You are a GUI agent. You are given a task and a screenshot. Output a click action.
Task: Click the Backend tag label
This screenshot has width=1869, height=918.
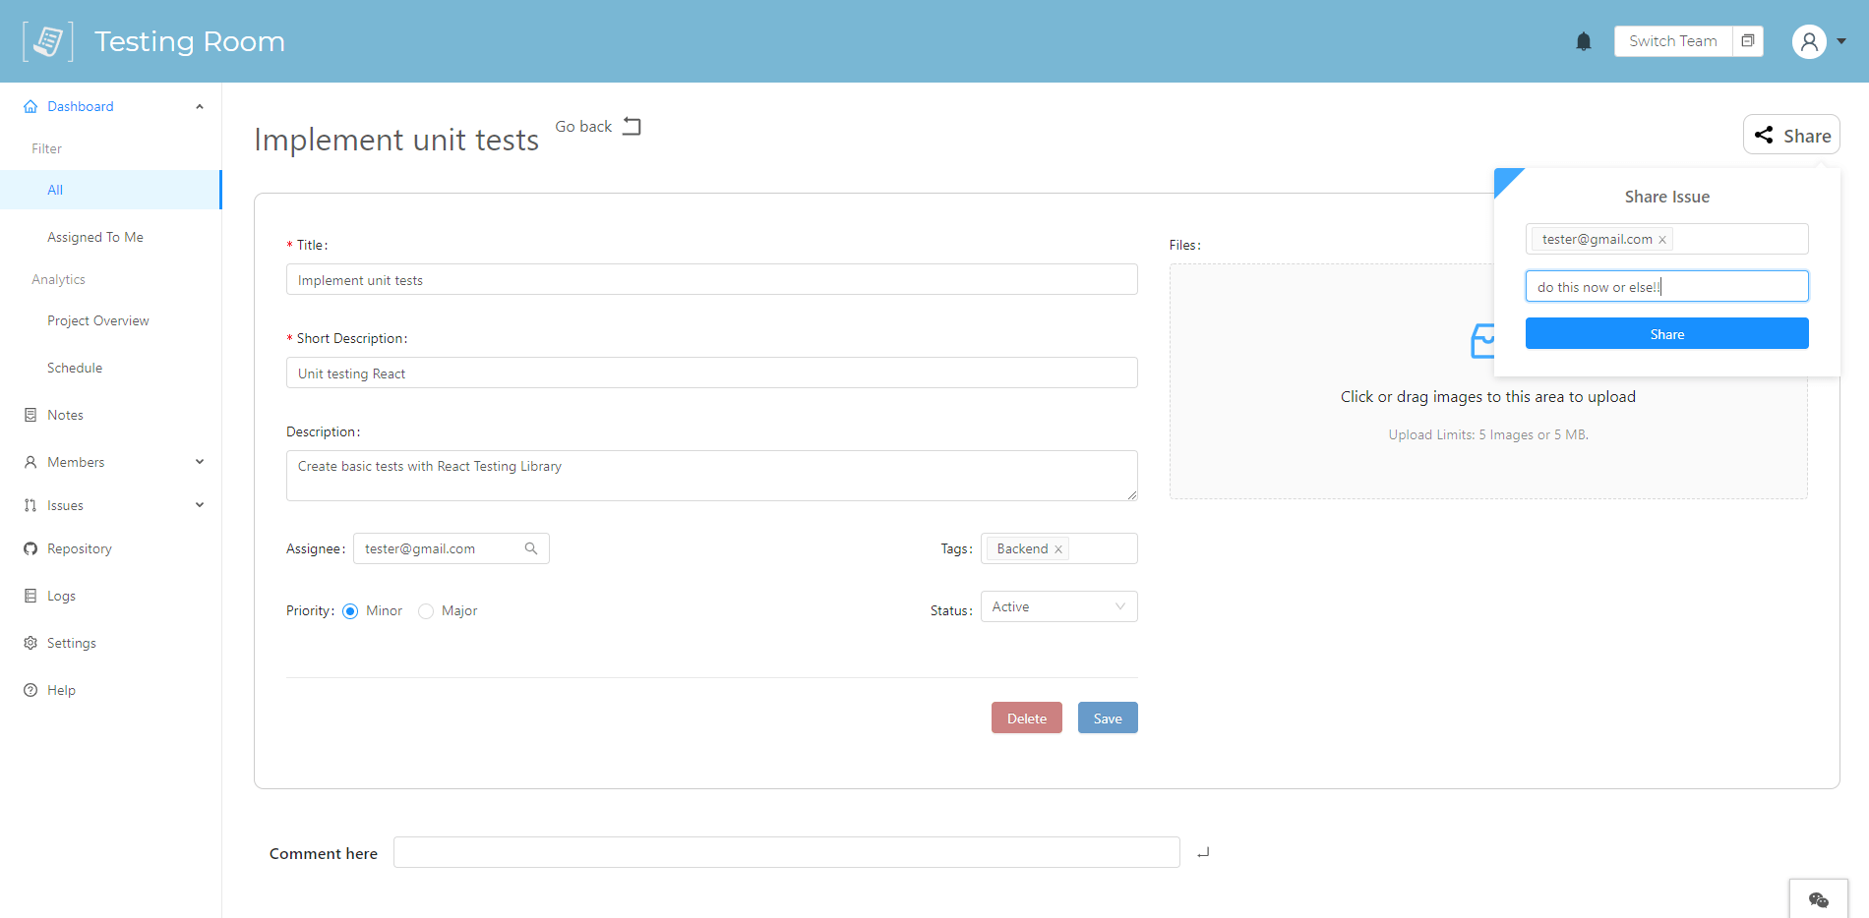click(x=1022, y=549)
